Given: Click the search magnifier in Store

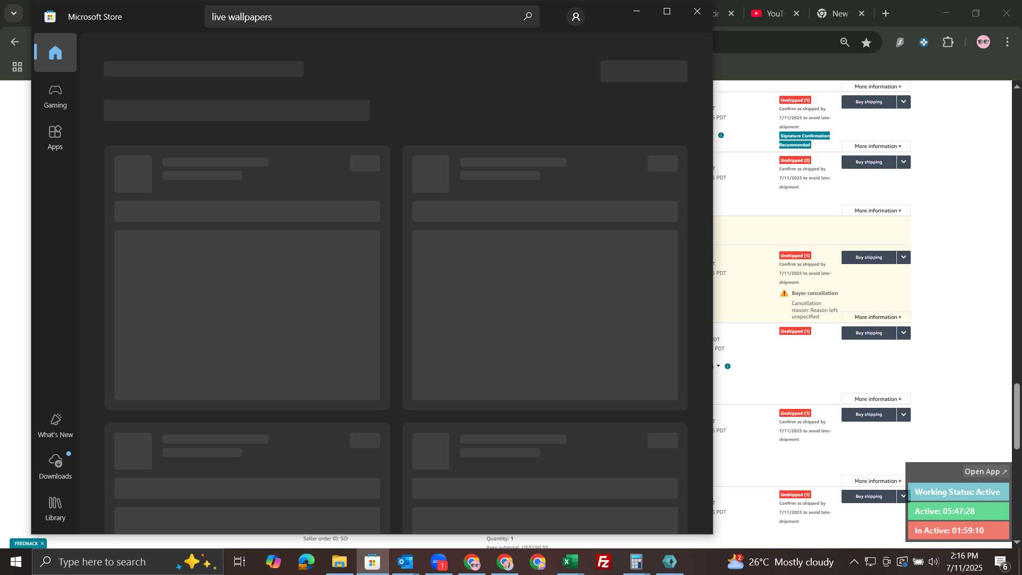Looking at the screenshot, I should click(528, 17).
